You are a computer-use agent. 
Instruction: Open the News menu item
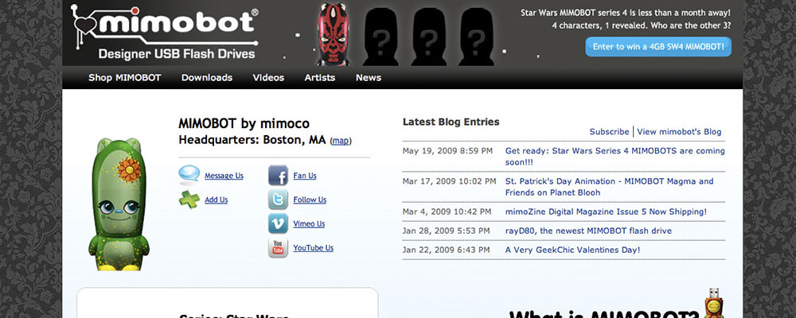pos(369,78)
